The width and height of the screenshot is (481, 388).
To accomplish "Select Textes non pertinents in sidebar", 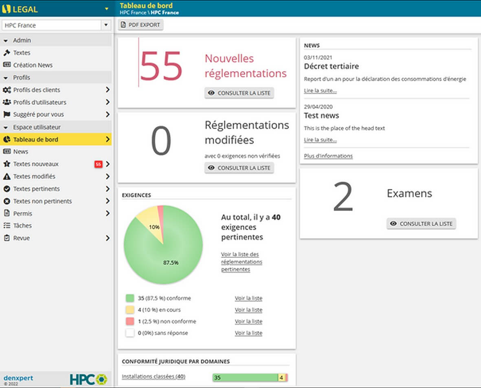I will click(42, 201).
